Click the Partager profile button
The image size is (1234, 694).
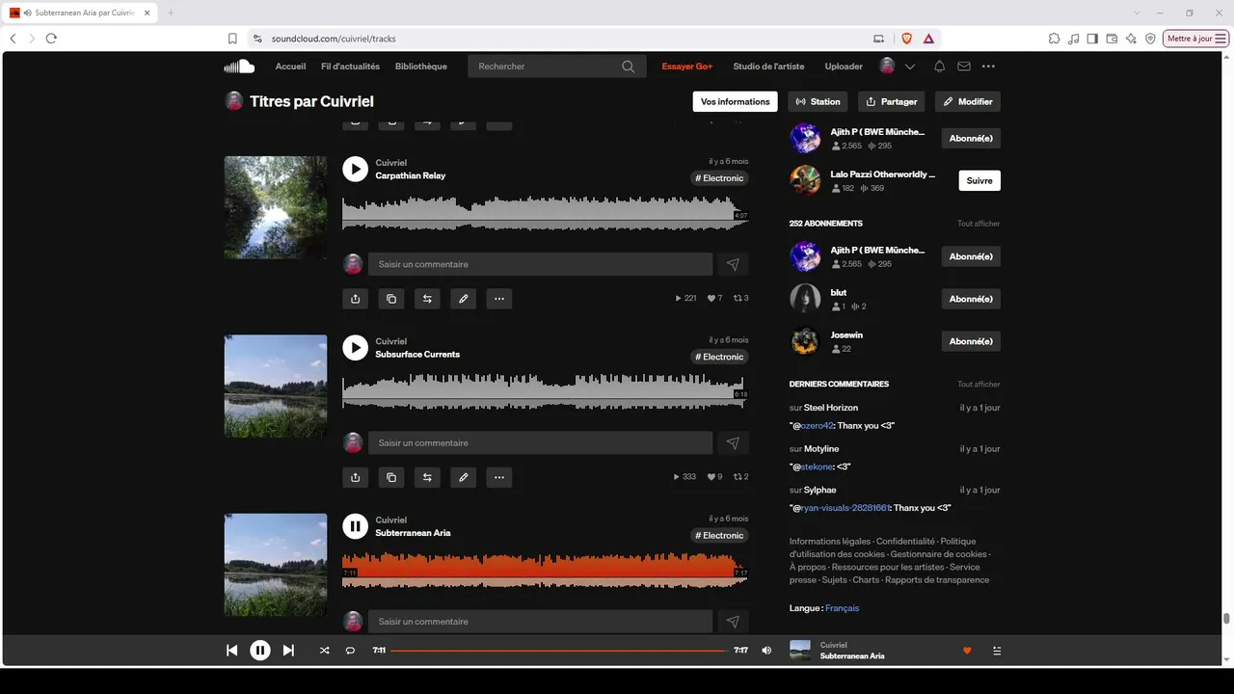click(x=892, y=101)
